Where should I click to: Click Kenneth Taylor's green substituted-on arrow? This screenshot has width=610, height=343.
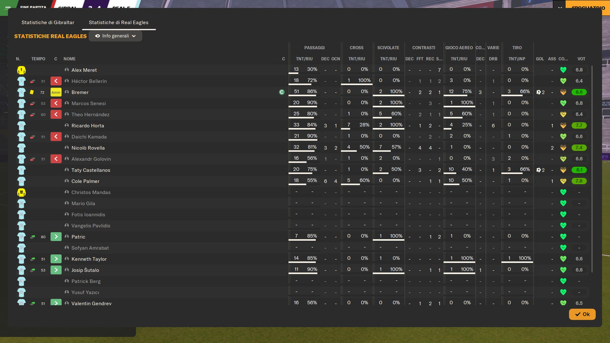pyautogui.click(x=56, y=259)
